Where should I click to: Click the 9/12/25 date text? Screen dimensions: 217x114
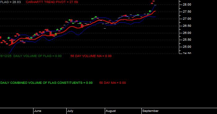(6, 56)
